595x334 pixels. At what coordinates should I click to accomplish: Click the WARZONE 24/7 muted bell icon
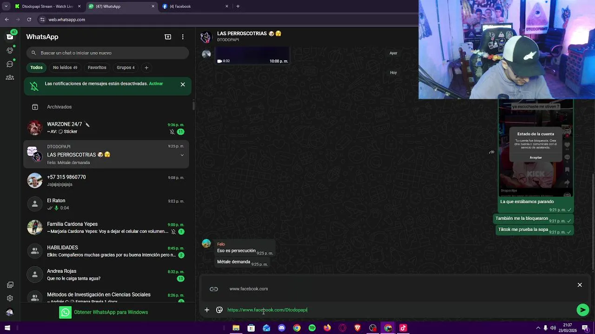point(172,132)
